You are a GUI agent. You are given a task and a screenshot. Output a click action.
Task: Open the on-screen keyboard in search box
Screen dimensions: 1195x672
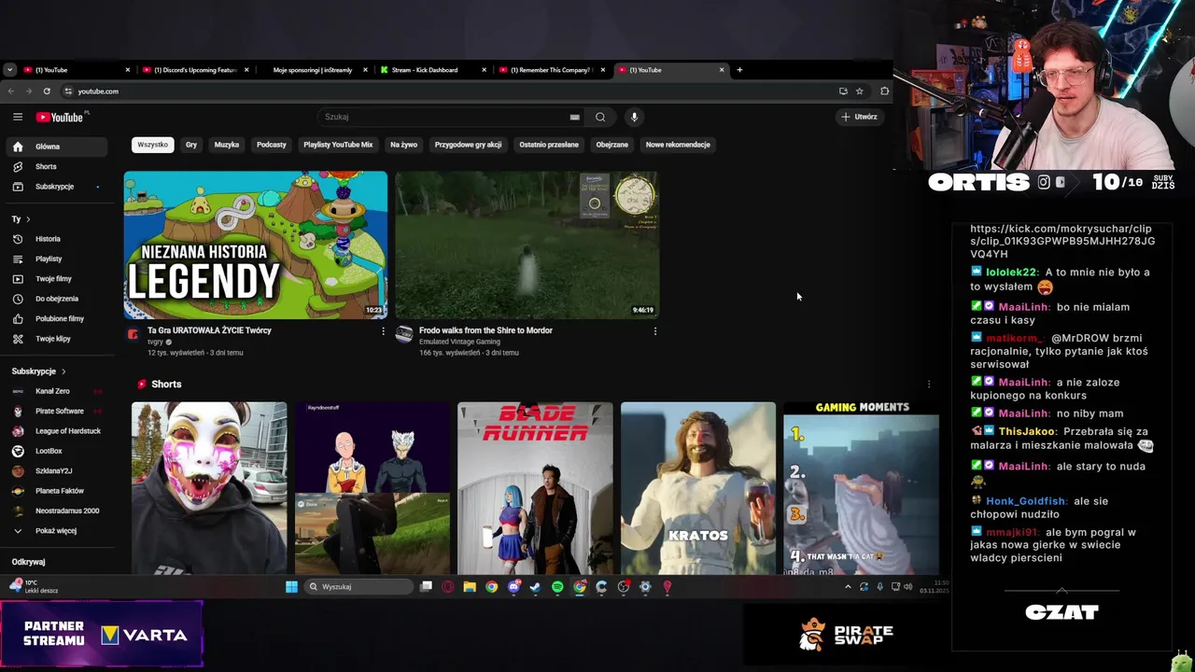(574, 117)
